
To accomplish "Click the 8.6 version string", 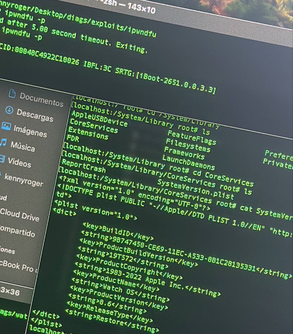I will point(107,303).
